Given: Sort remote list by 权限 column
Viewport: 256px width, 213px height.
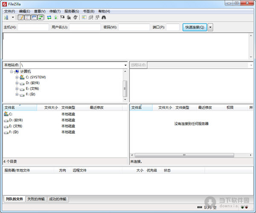Looking at the screenshot, I should [x=236, y=107].
